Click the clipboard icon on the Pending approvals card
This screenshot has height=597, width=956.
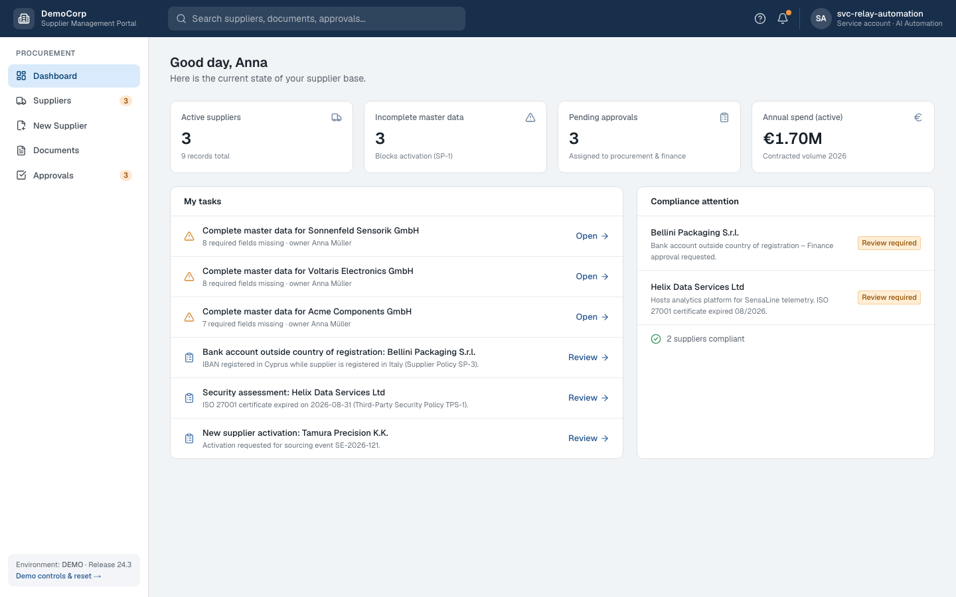(x=724, y=117)
